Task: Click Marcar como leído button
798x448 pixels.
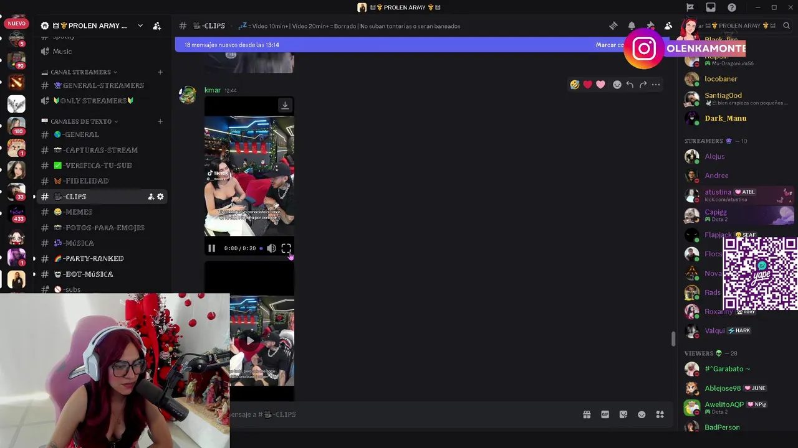Action: 610,45
